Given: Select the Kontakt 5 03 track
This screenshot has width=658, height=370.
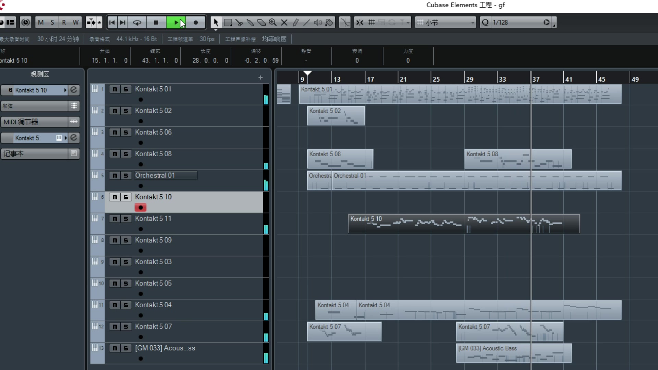Looking at the screenshot, I should click(x=183, y=267).
